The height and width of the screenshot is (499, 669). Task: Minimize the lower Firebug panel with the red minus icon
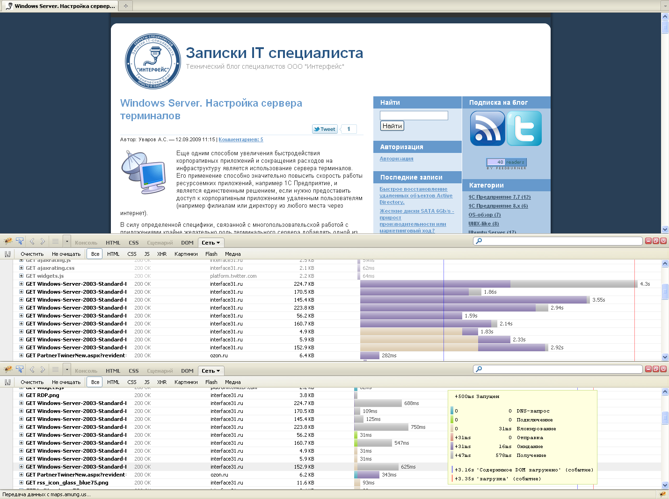648,369
